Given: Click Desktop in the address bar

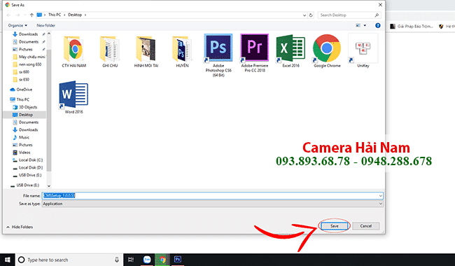Looking at the screenshot, I should tap(75, 15).
